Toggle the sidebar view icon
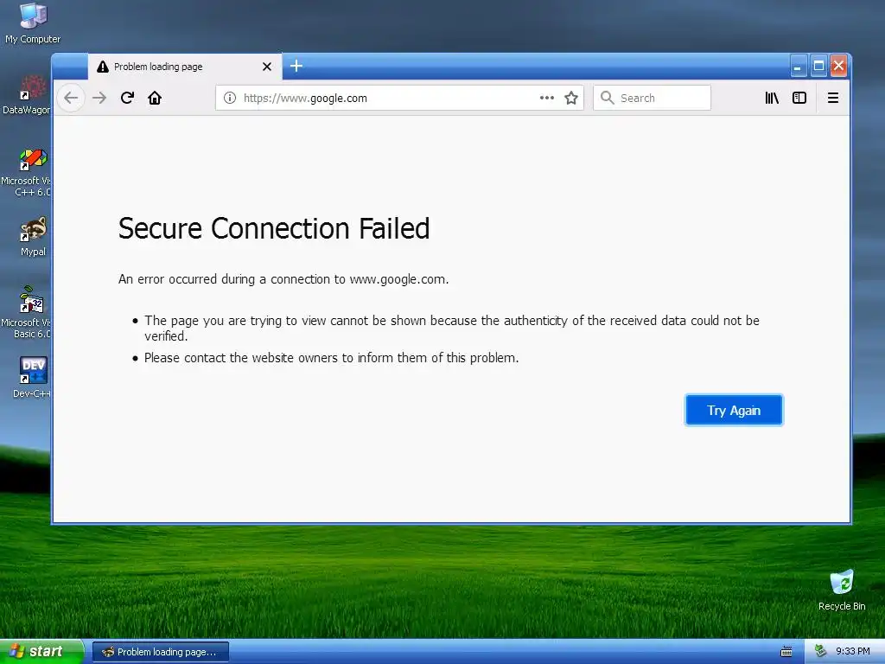This screenshot has width=885, height=664. tap(799, 98)
